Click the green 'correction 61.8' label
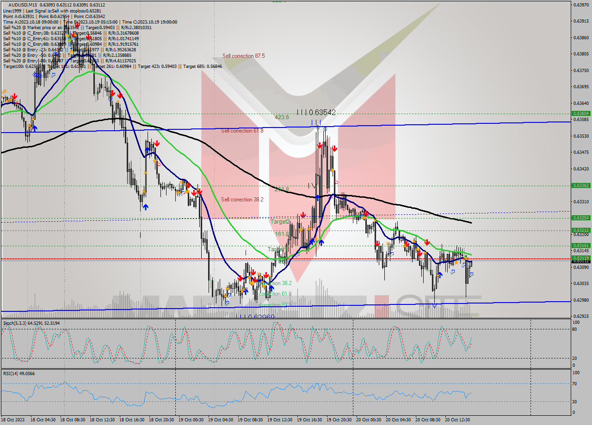 click(275, 294)
